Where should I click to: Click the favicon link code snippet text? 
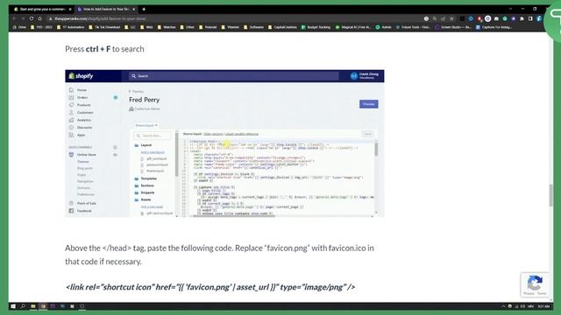coord(210,287)
